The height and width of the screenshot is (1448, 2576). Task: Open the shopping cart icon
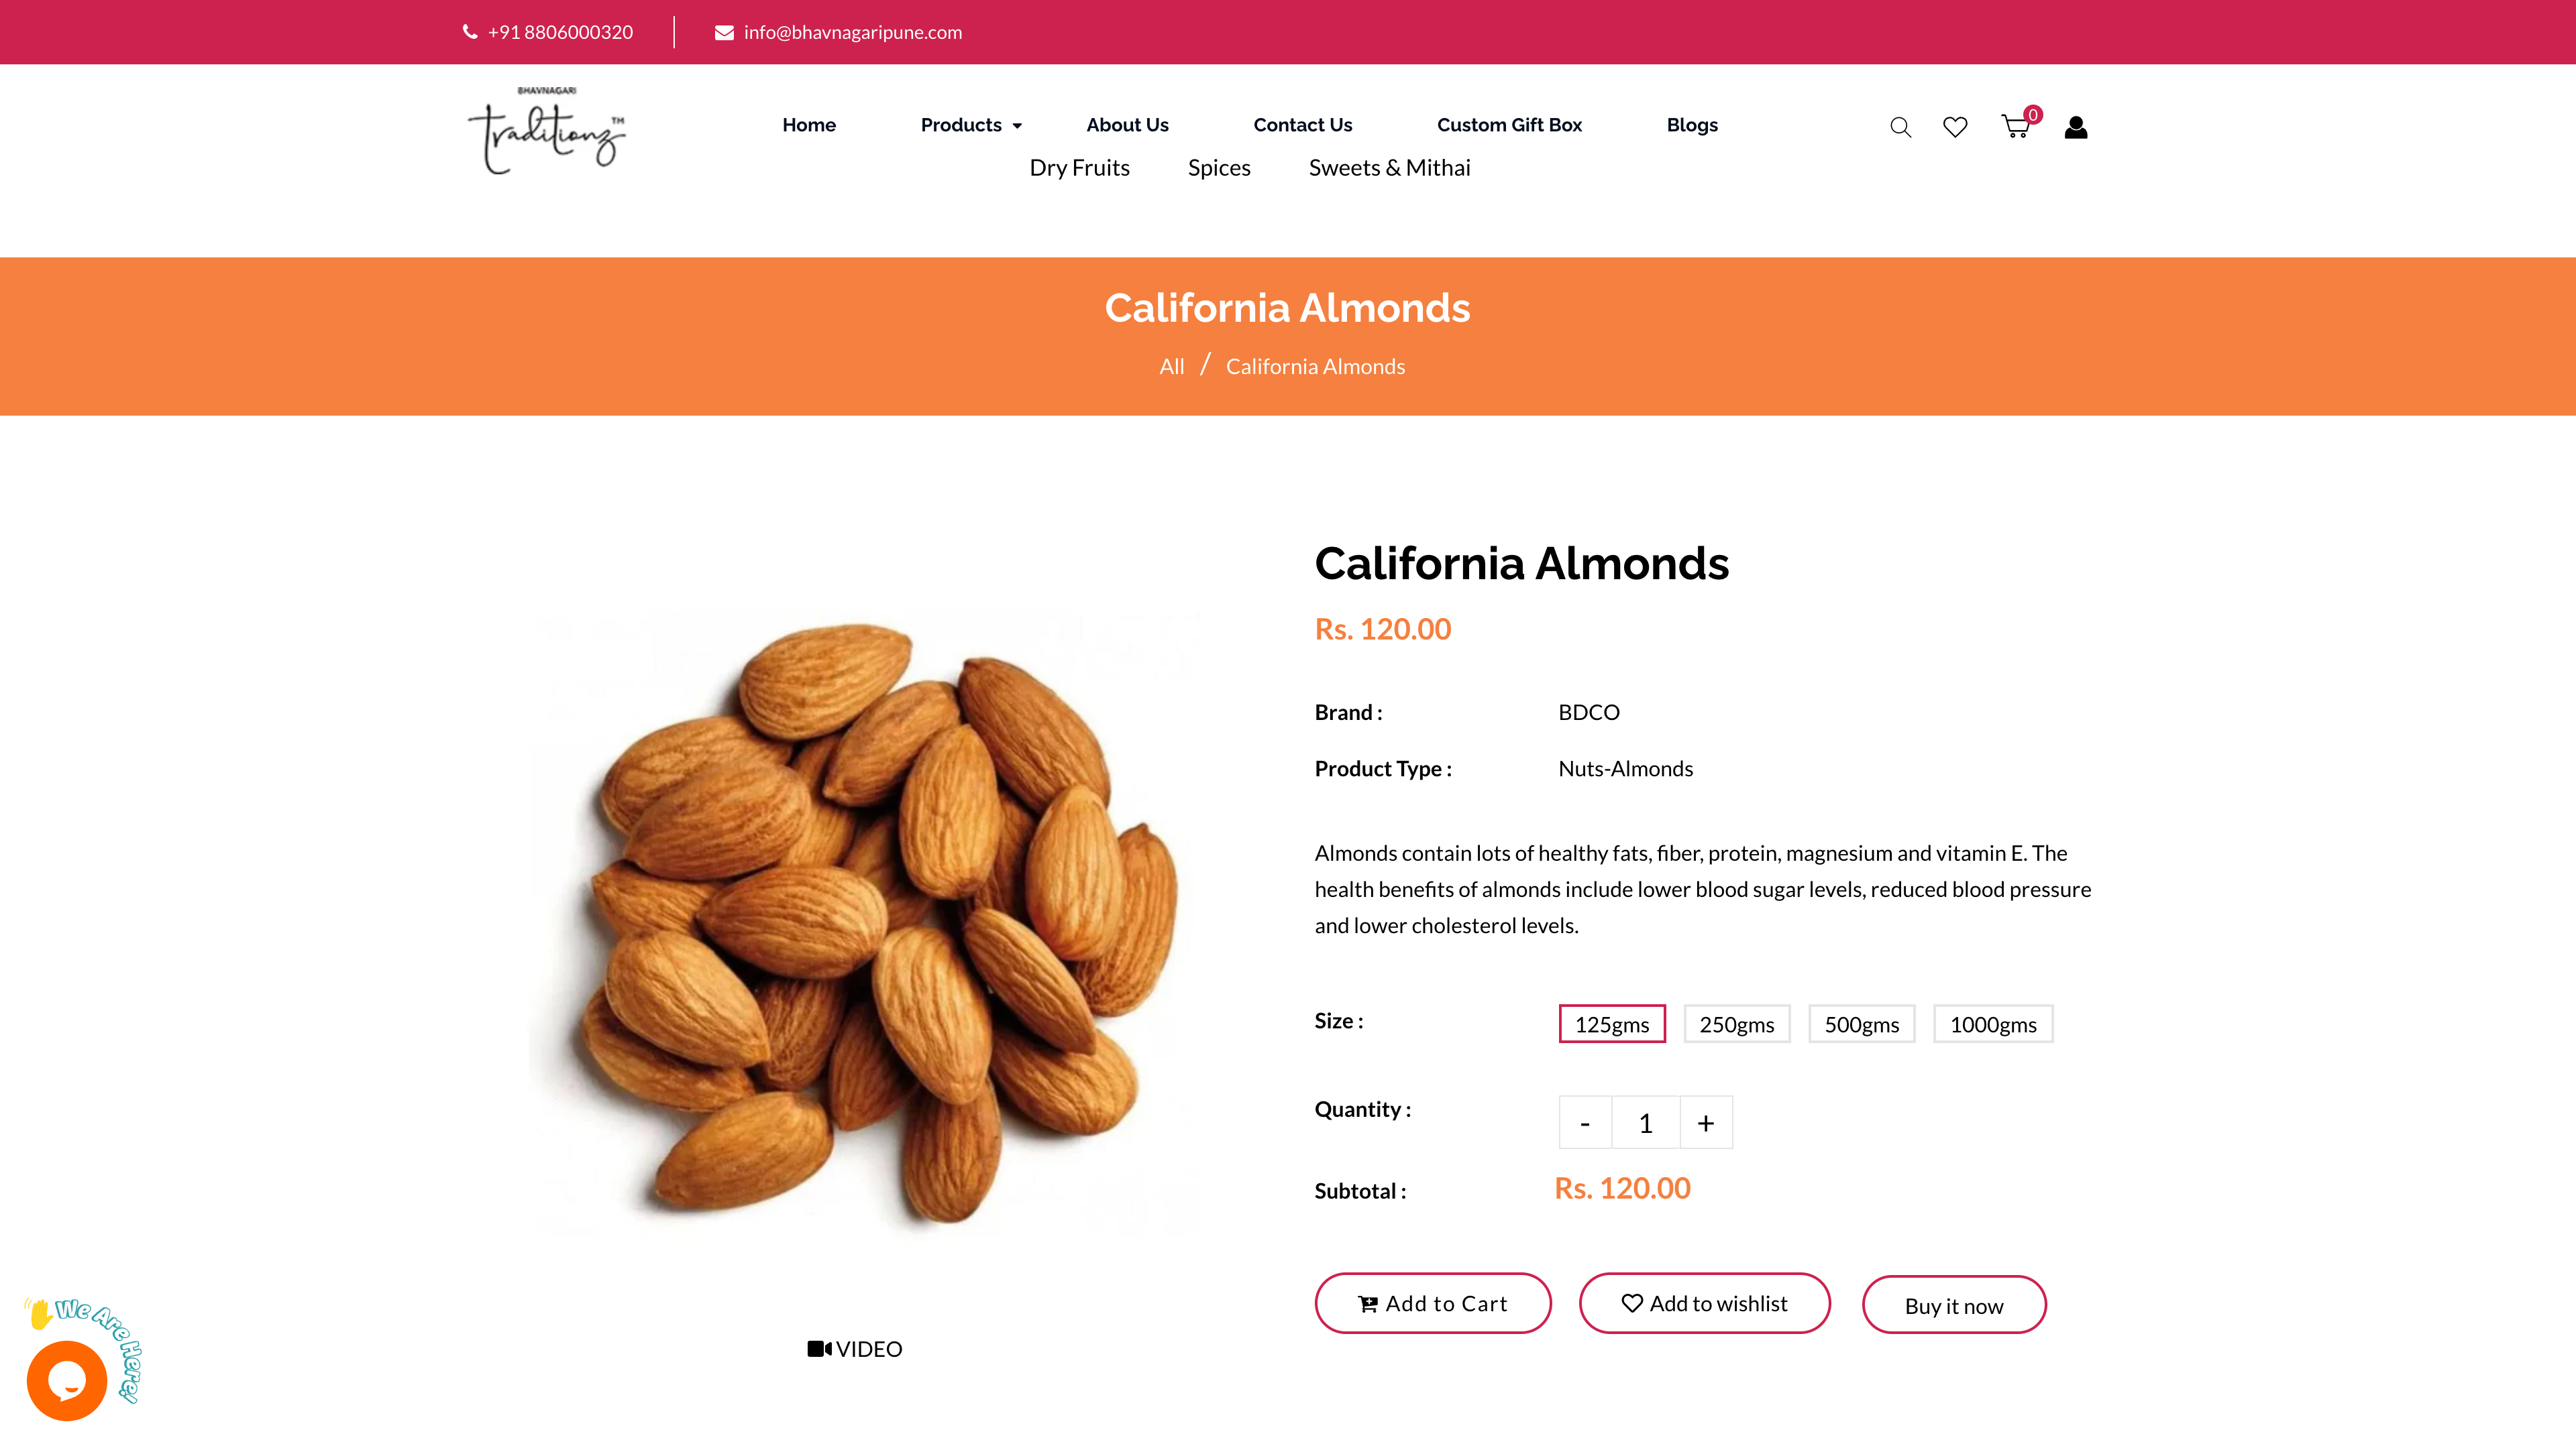click(2014, 127)
